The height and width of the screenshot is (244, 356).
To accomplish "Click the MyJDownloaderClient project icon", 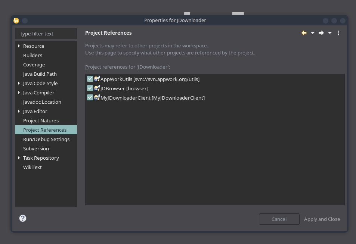I will 97,97.
